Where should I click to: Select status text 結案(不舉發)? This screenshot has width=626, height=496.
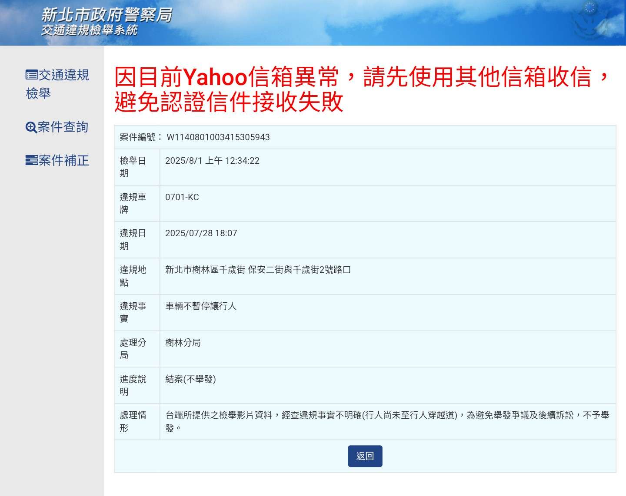pos(190,379)
